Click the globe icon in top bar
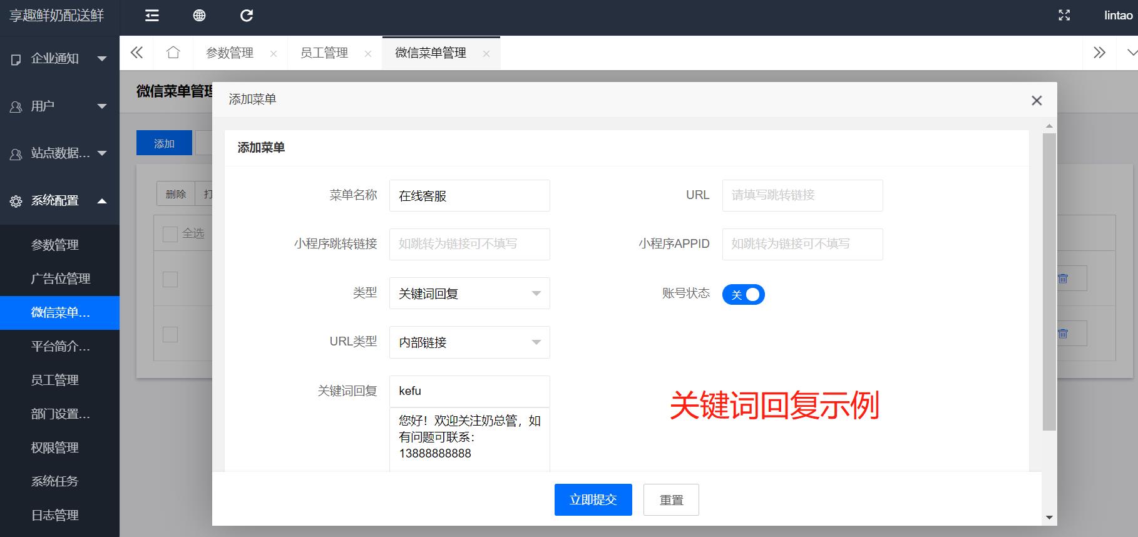 [x=199, y=16]
